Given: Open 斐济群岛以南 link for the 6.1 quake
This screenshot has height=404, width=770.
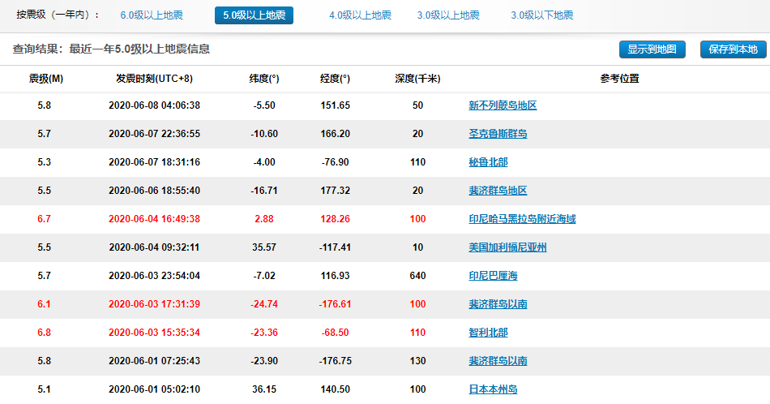Looking at the screenshot, I should pos(498,304).
